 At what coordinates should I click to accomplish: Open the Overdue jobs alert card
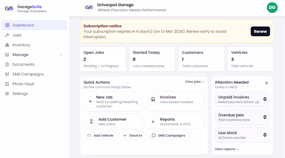[242, 117]
